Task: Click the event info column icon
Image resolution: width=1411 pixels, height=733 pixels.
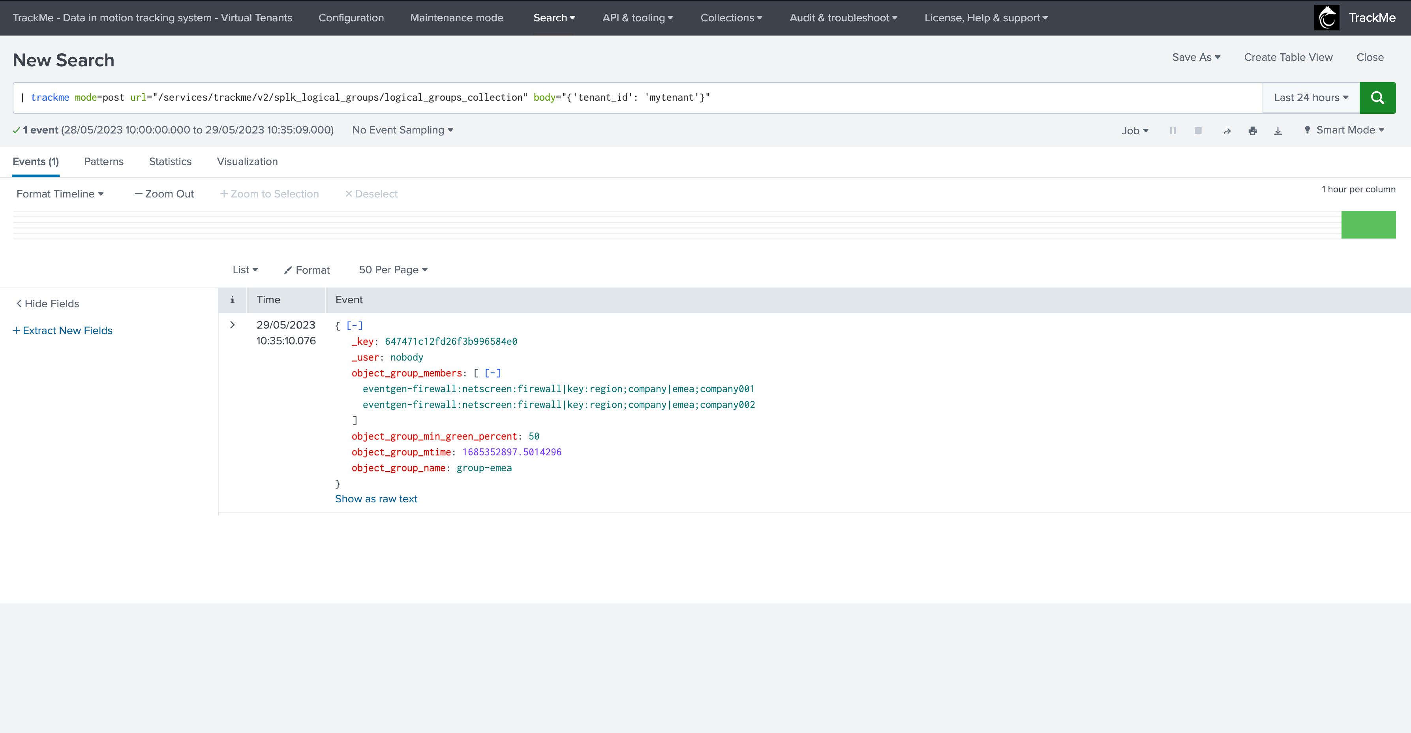Action: tap(232, 300)
